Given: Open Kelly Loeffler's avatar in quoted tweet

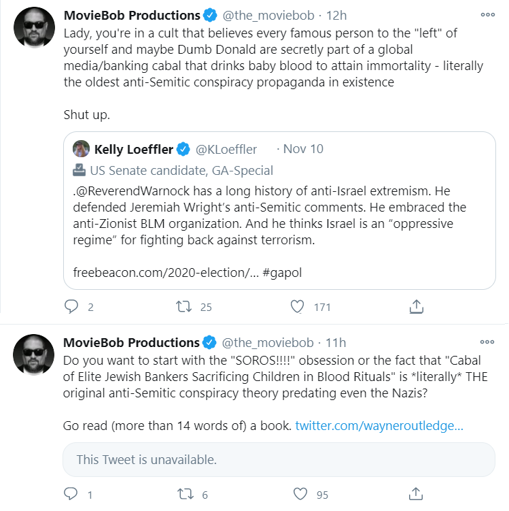Looking at the screenshot, I should click(x=82, y=149).
